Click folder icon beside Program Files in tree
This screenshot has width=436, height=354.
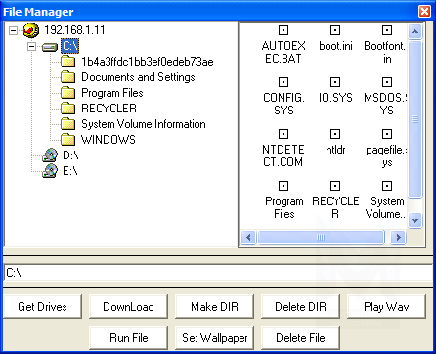(67, 93)
